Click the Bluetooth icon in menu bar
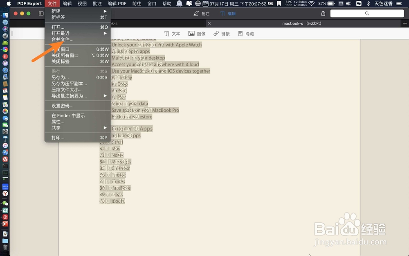This screenshot has height=256, width=409. coord(368,3)
